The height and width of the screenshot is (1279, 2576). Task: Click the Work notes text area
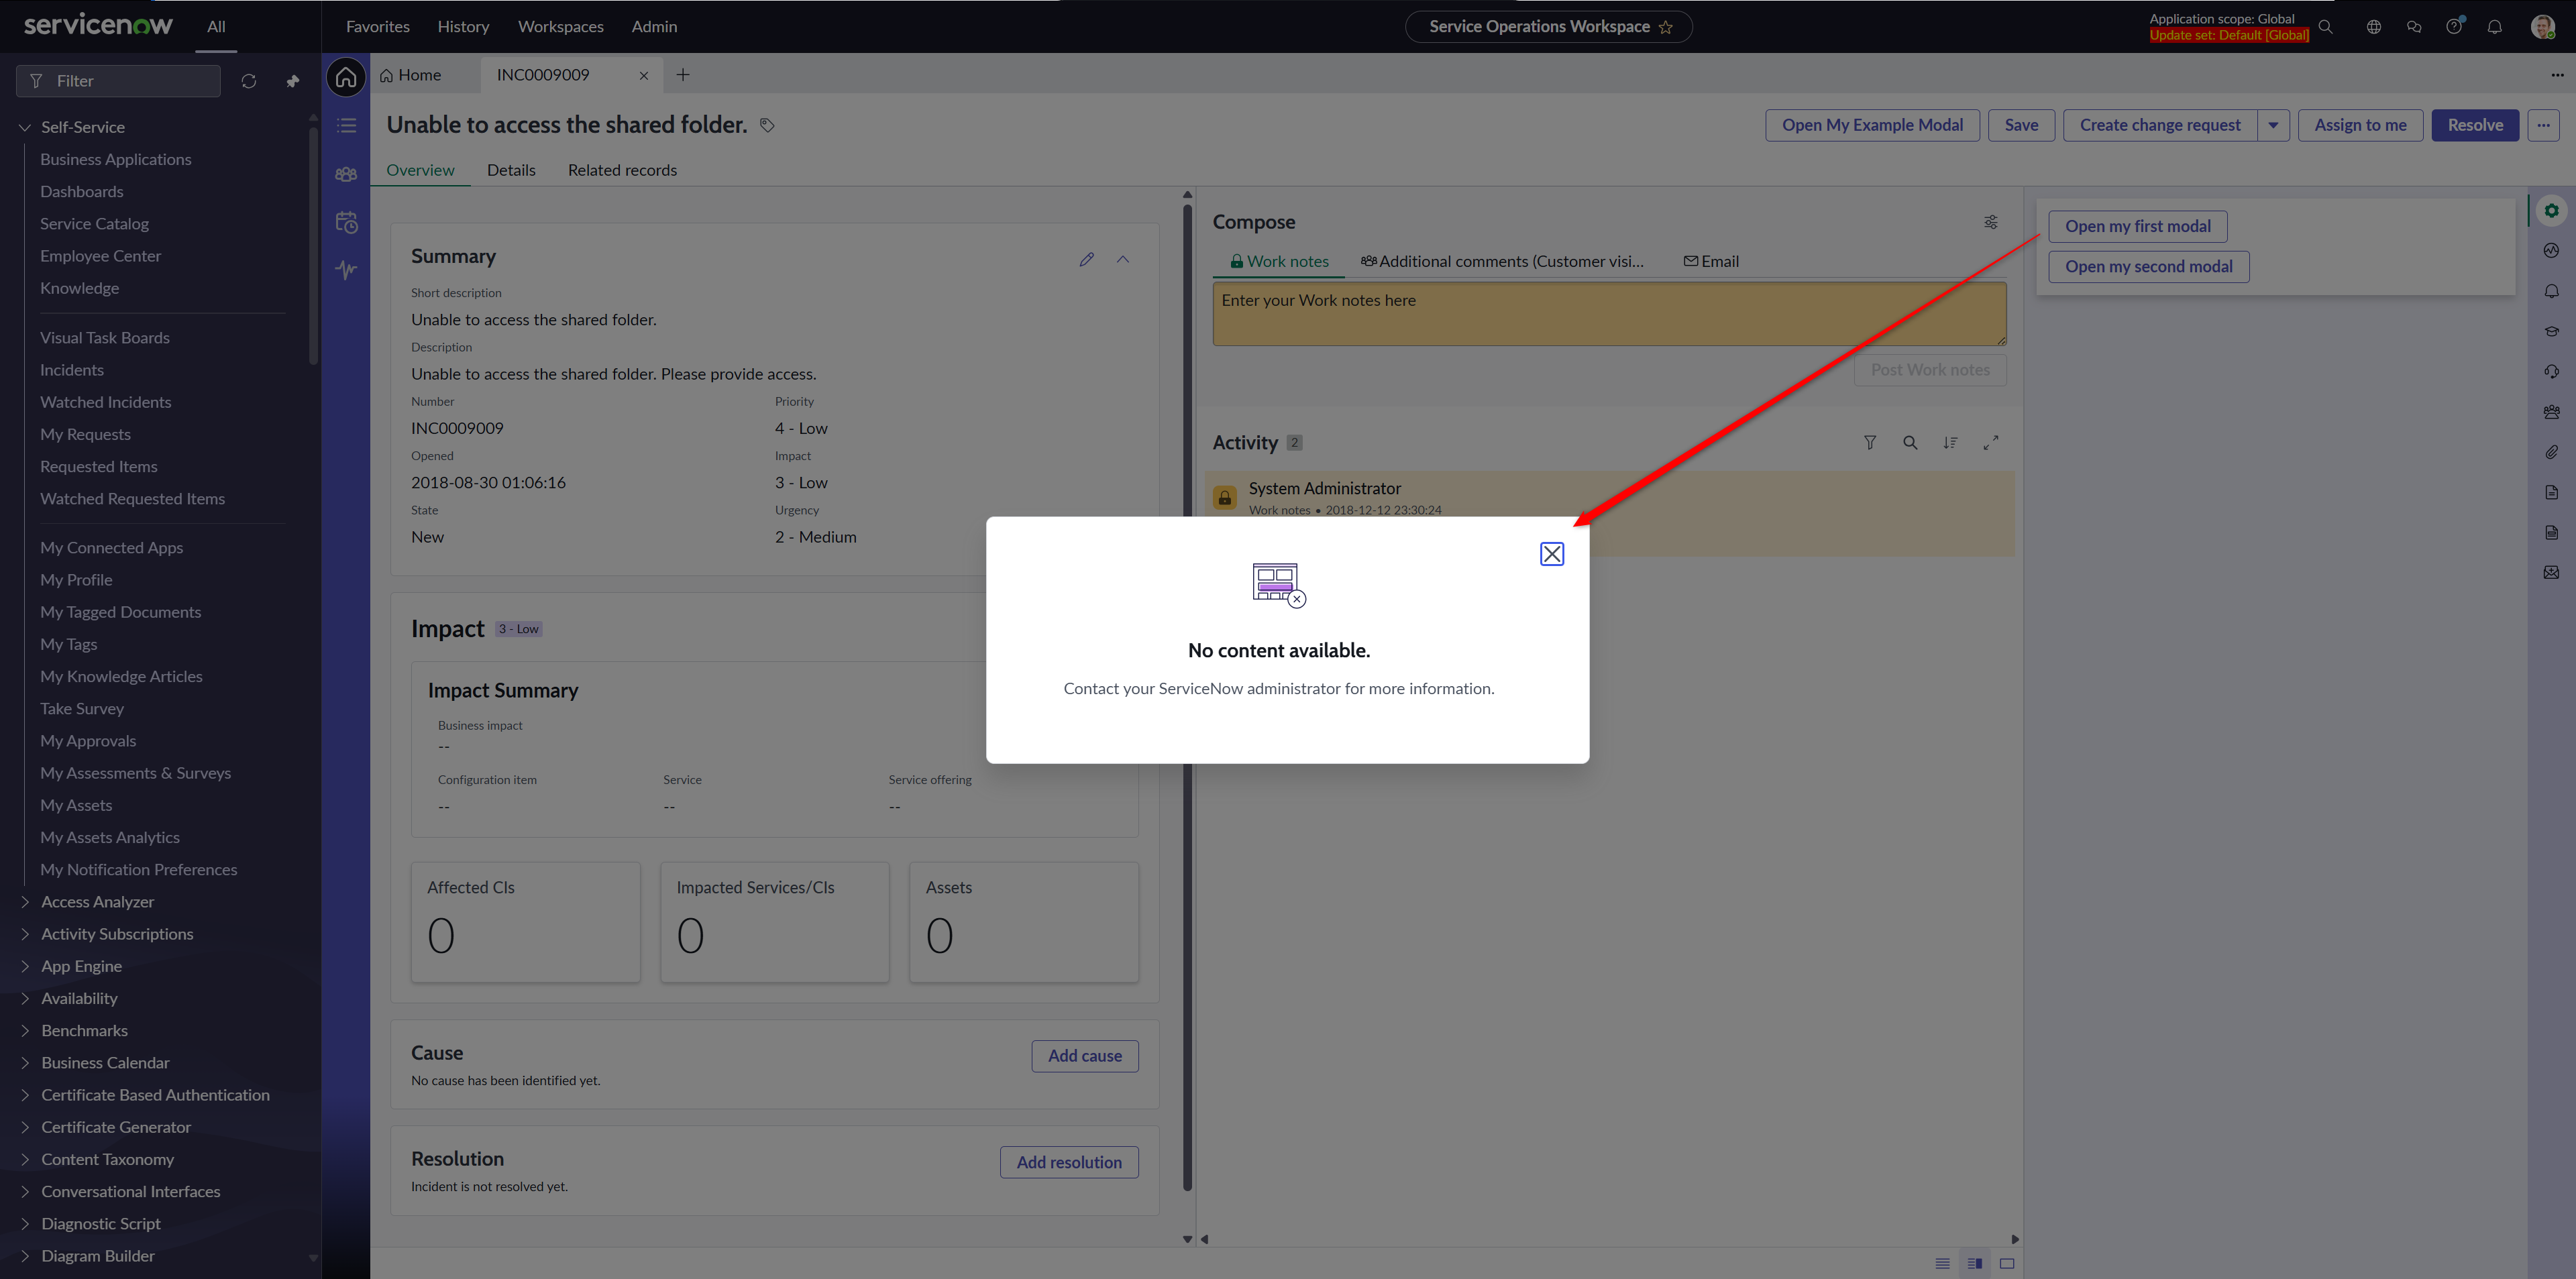[1608, 314]
